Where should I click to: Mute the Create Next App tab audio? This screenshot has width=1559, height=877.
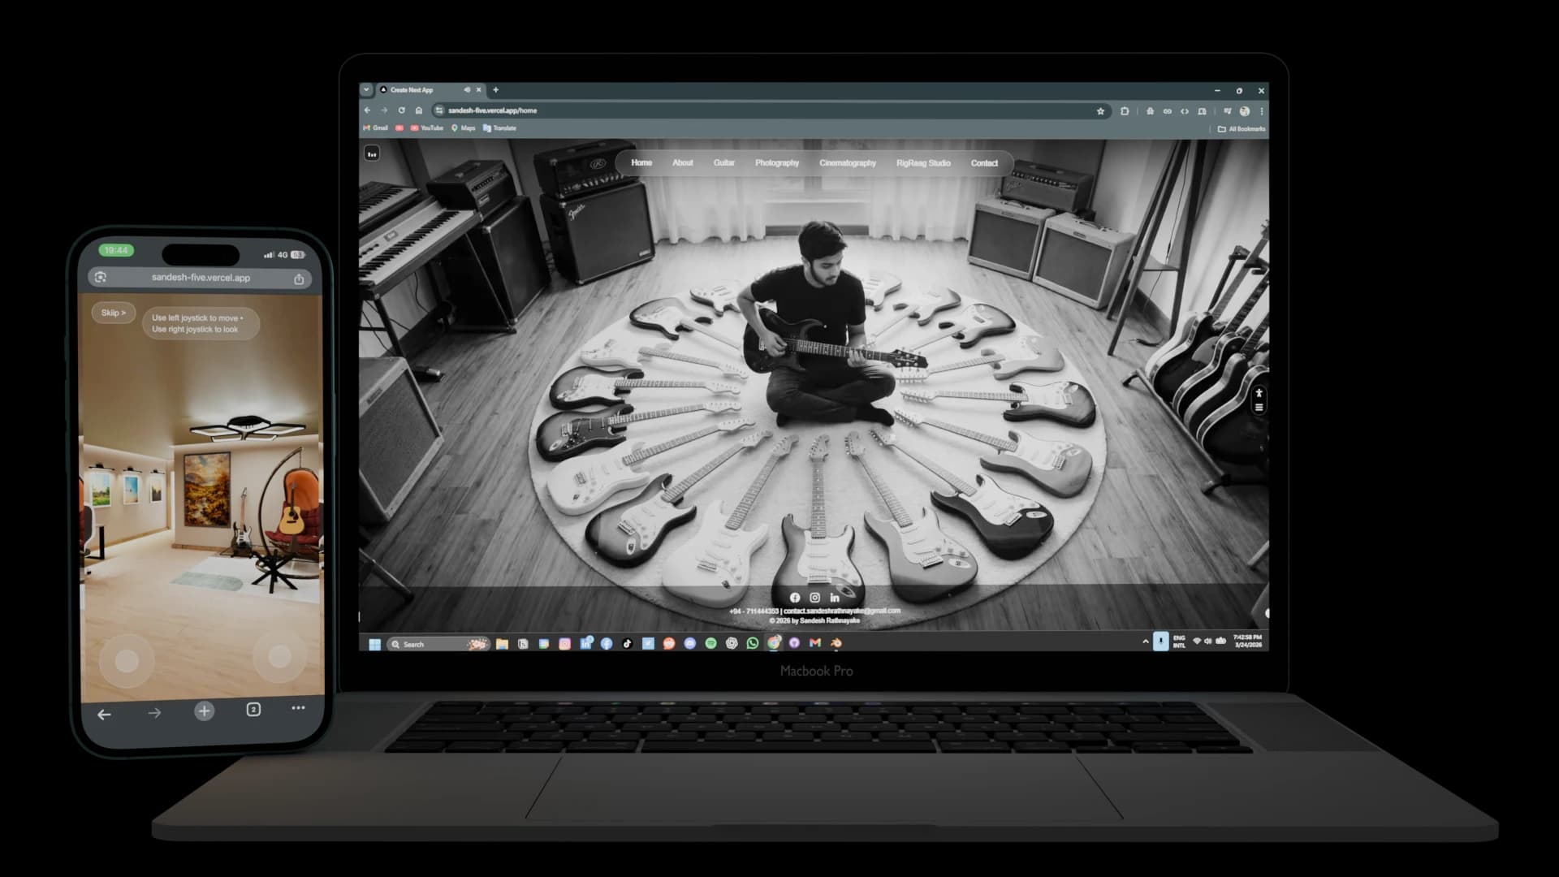(467, 90)
